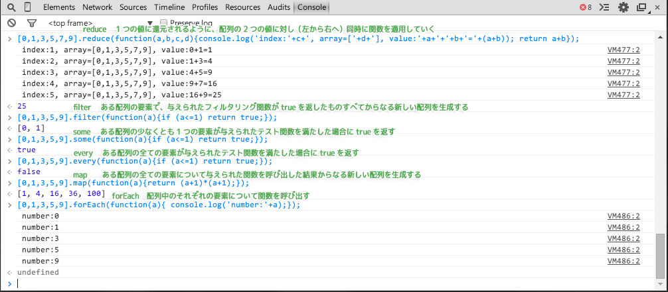Screen dimensions: 668x292
Task: Open the console filter funnel
Action: 31,23
